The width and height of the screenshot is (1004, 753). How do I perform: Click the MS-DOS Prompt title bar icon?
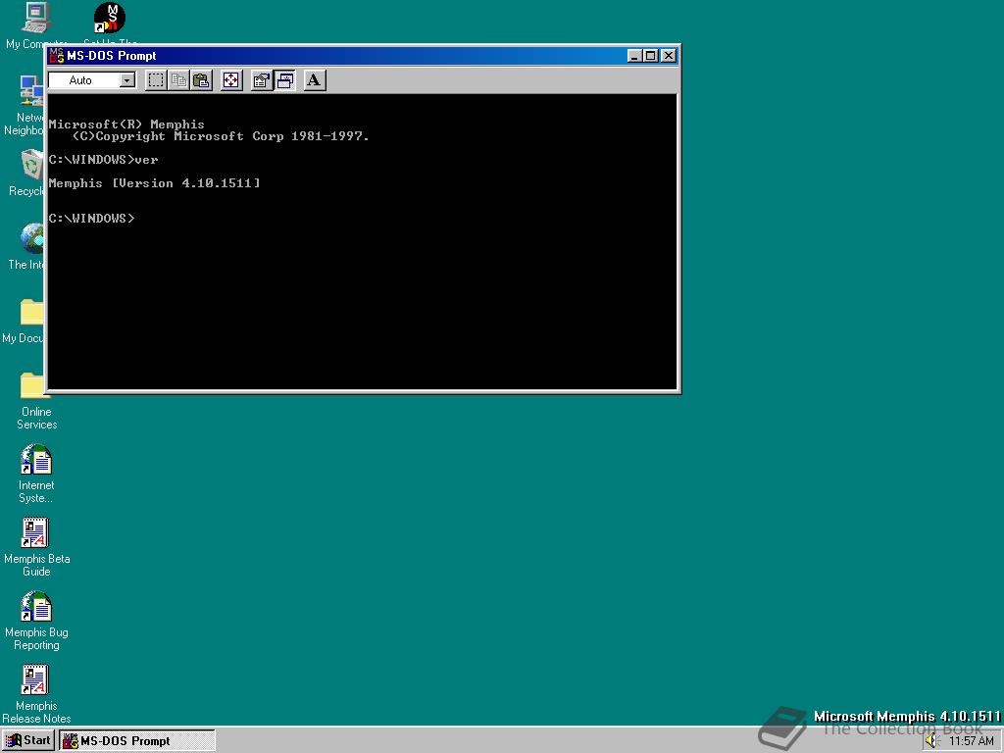[x=56, y=56]
